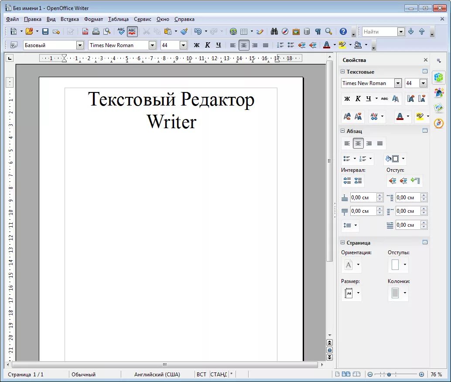Click zoom percentage 76 % in status bar

(436, 374)
